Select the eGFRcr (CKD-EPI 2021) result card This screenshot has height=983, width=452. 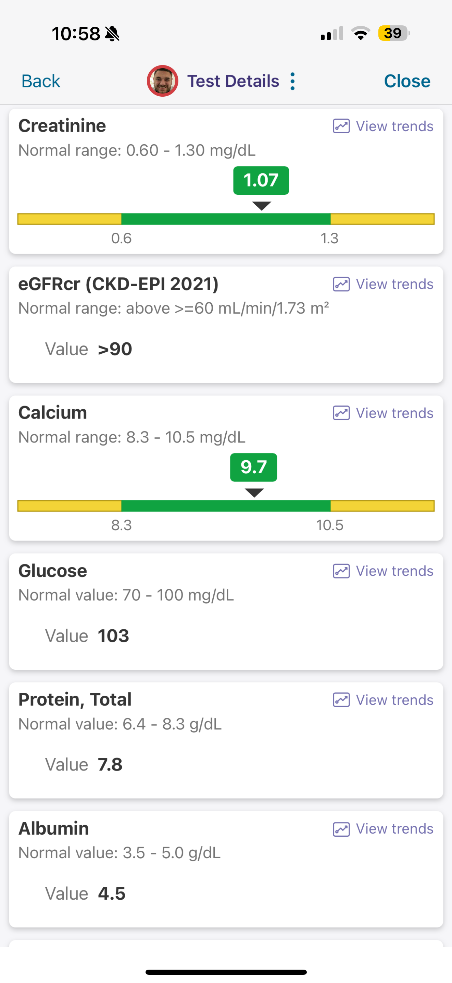[x=226, y=324]
